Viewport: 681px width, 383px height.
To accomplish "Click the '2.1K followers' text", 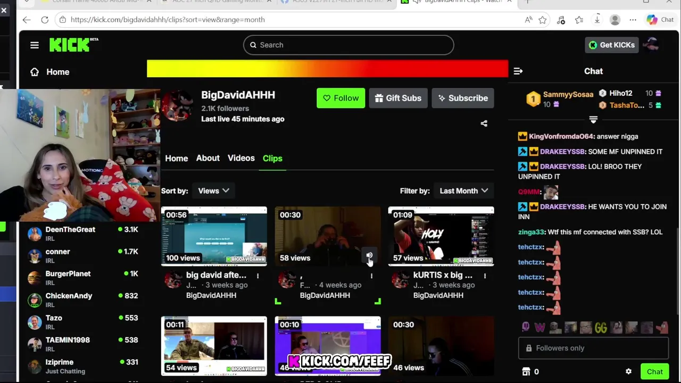I will click(225, 109).
